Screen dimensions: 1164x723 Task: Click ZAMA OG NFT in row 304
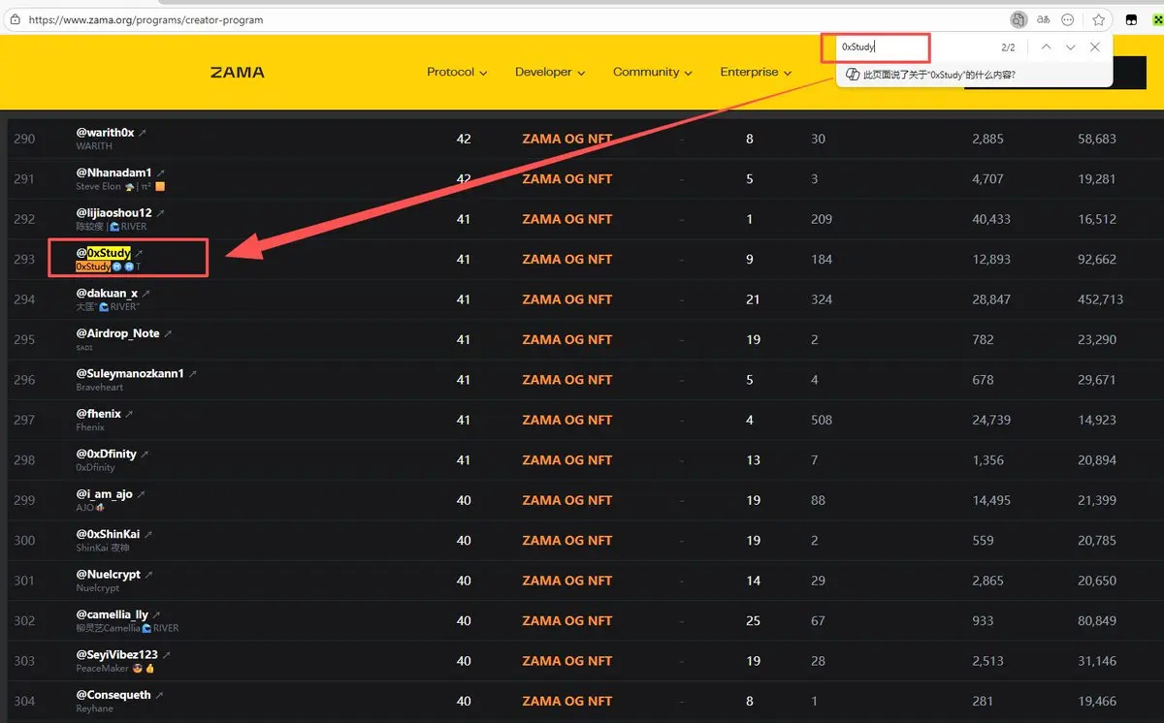point(567,701)
